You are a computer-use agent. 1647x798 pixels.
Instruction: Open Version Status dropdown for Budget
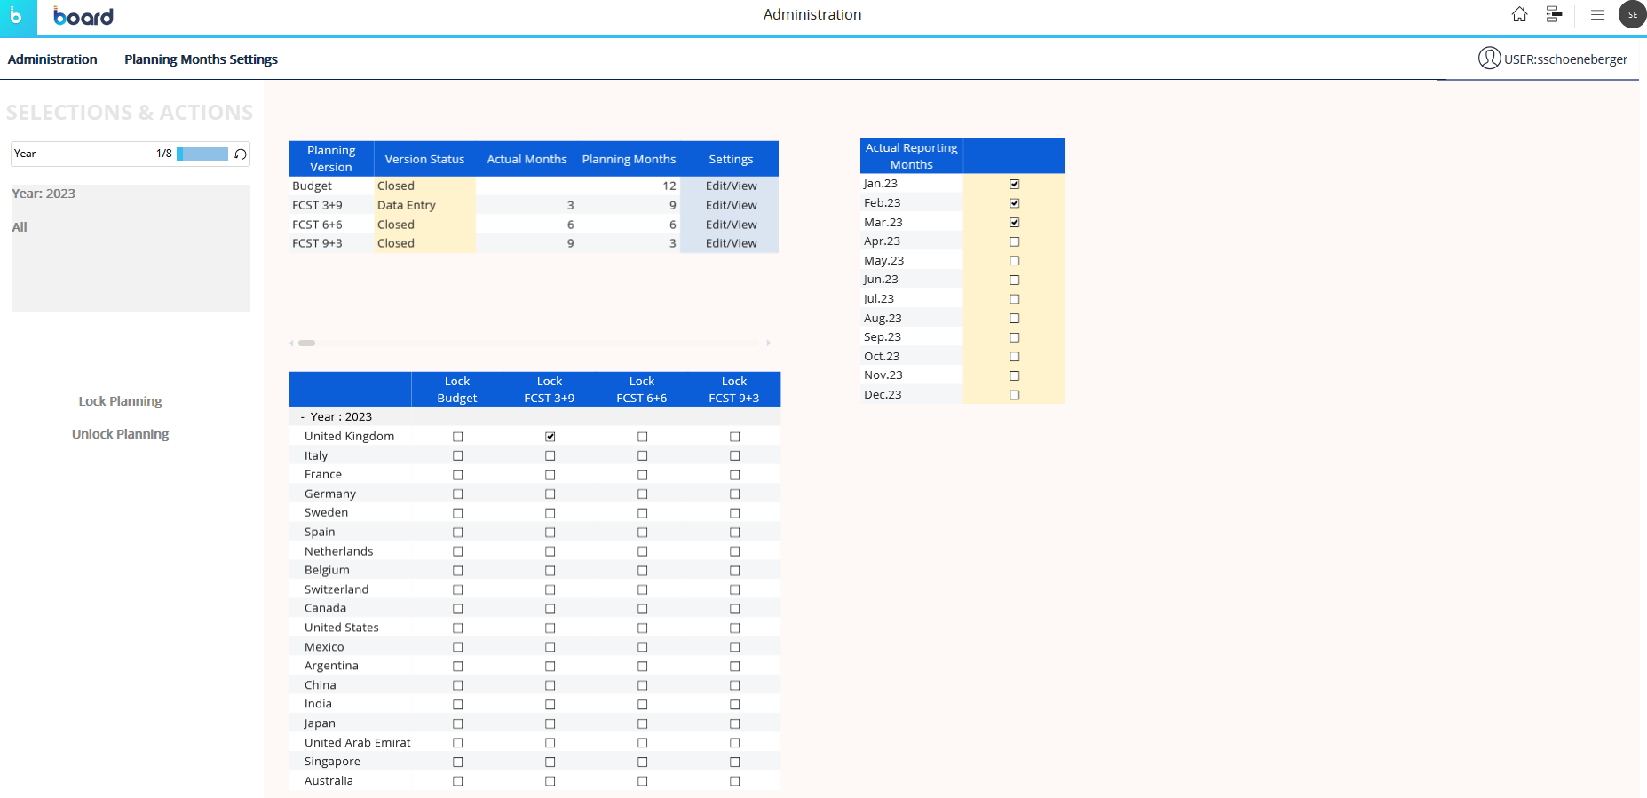[x=424, y=186]
